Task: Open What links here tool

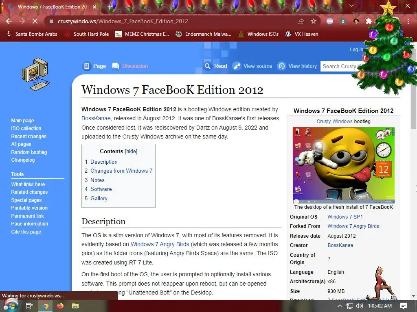Action: 28,184
